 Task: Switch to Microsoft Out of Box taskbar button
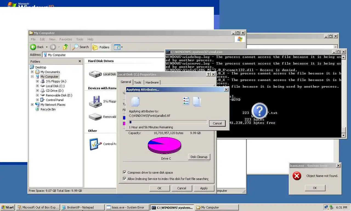[x=38, y=207]
